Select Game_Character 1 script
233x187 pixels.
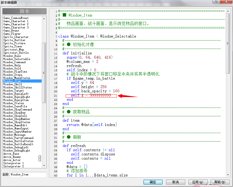[16, 21]
